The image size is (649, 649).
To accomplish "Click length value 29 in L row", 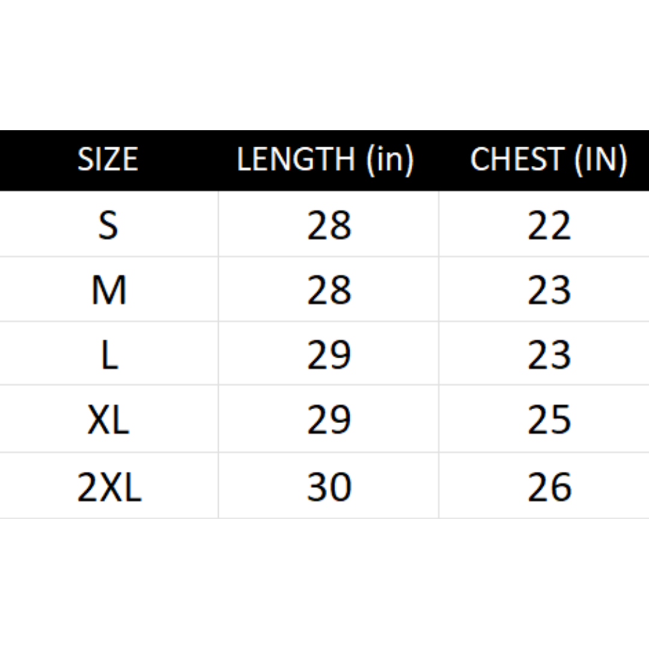I will click(329, 355).
